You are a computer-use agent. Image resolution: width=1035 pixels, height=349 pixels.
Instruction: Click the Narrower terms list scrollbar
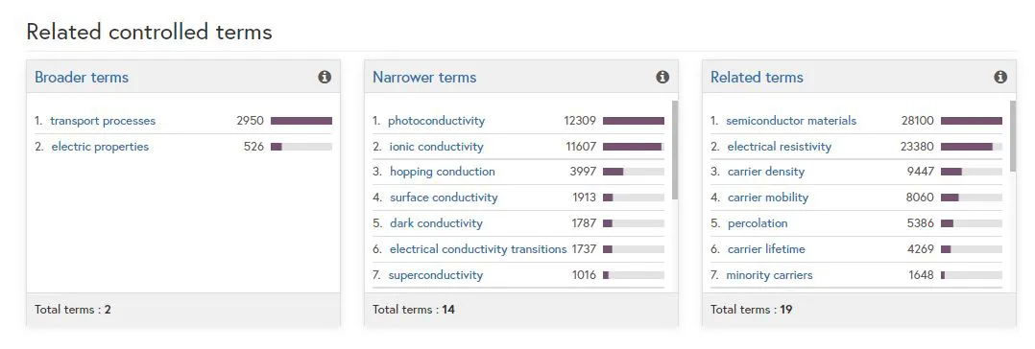click(x=675, y=150)
